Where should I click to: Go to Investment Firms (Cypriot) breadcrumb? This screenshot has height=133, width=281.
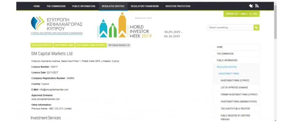(91, 45)
